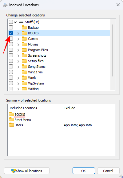Collapse the Stuff (D:) drive tree
Viewport: 123px width, 178px height.
pos(15,22)
